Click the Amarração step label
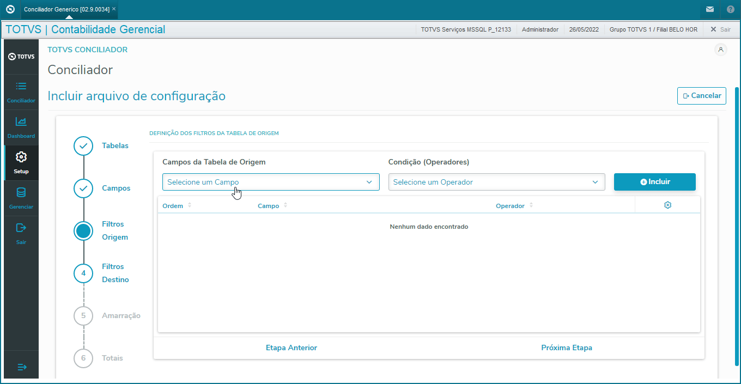The image size is (741, 384). [121, 315]
